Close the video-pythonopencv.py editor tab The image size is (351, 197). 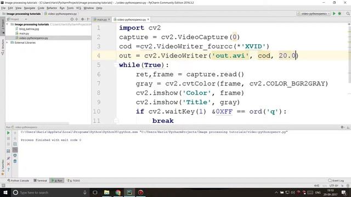point(148,20)
